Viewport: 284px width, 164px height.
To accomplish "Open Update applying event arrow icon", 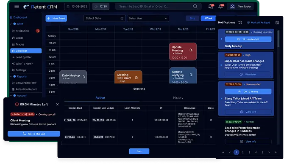I will point(191,75).
